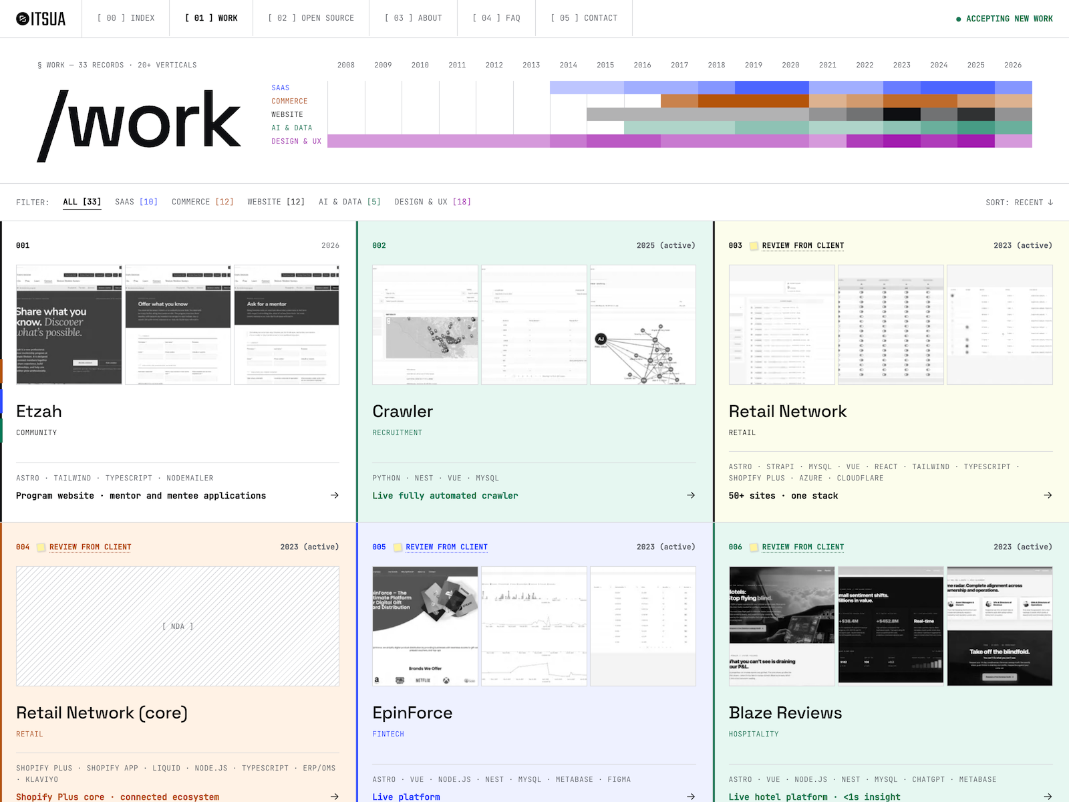Viewport: 1069px width, 802px height.
Task: Click the SAAS timeline row label
Action: tap(281, 88)
